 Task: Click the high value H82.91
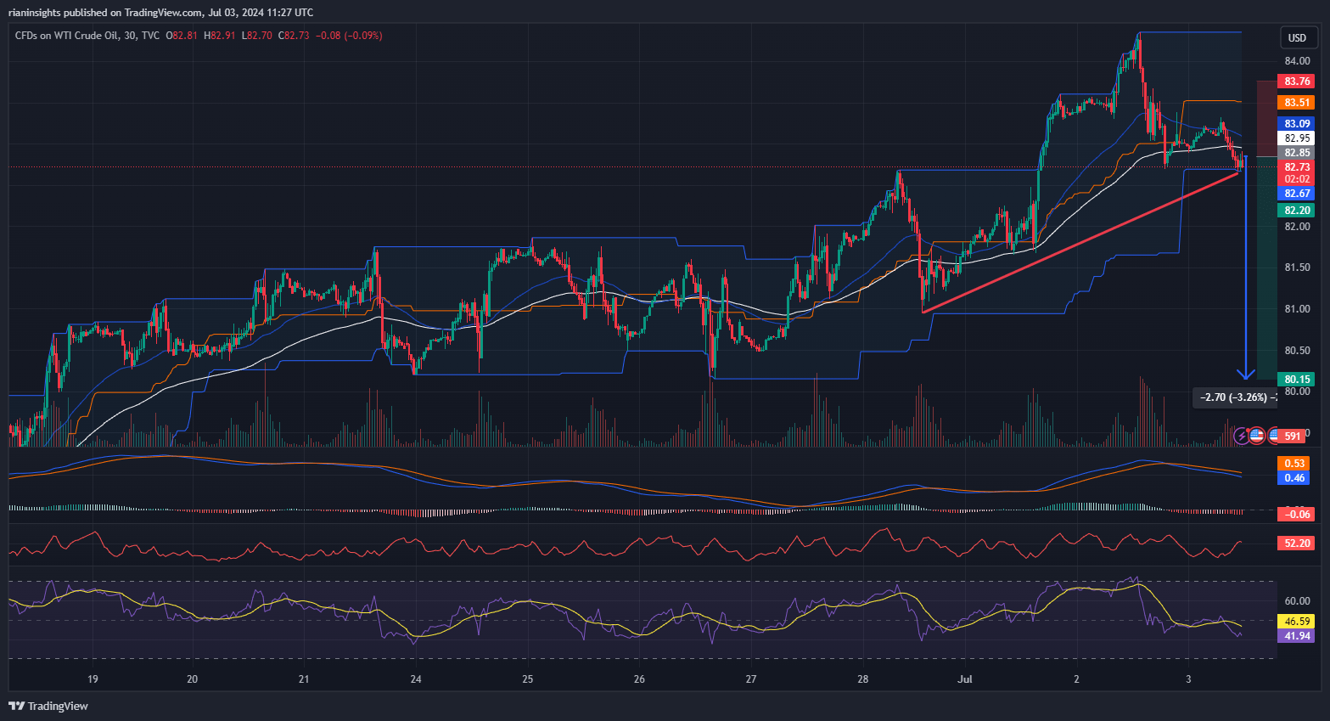(x=220, y=36)
